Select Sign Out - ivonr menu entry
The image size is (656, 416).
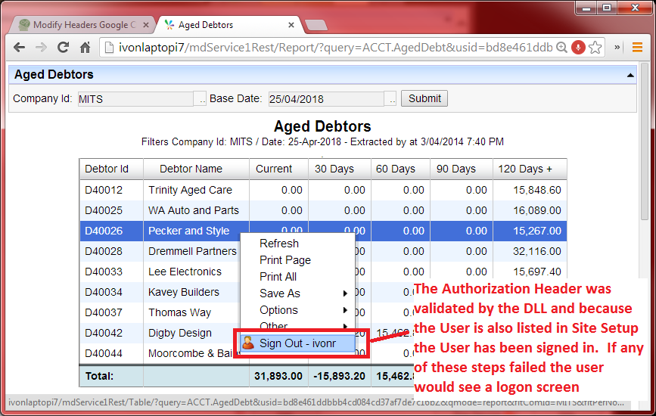(x=297, y=343)
